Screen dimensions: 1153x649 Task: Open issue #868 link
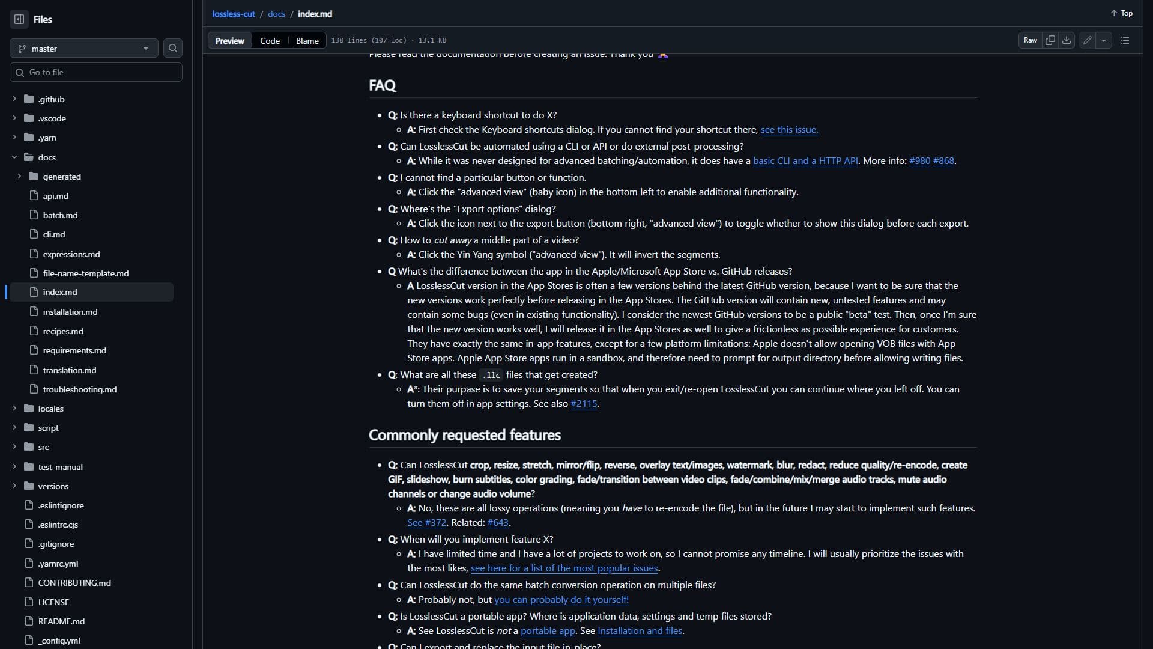943,160
